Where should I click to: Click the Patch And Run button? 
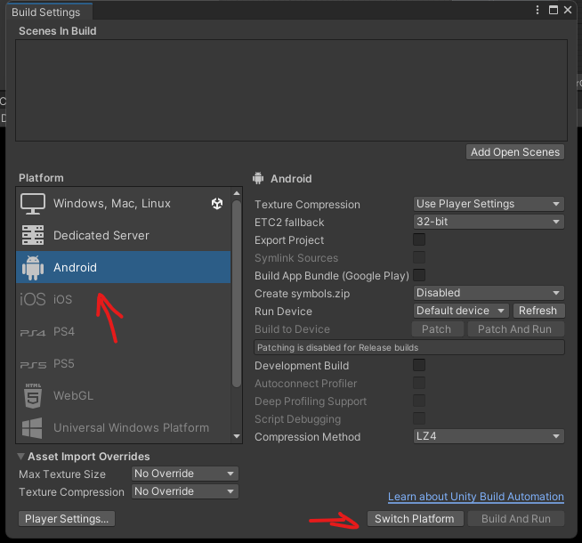tap(516, 329)
